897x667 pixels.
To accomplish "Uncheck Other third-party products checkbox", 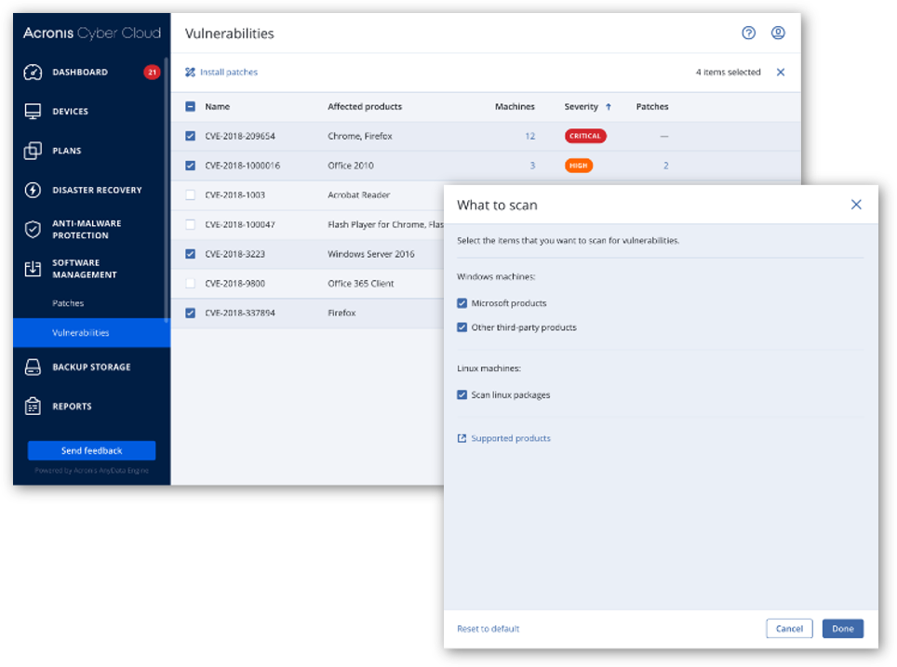I will (462, 327).
